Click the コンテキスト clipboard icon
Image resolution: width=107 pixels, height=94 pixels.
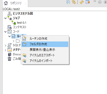pos(10,27)
